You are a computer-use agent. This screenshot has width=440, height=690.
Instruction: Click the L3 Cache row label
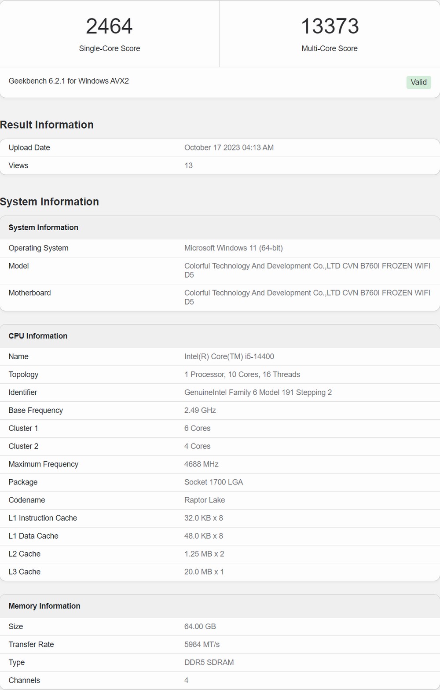[x=25, y=572]
